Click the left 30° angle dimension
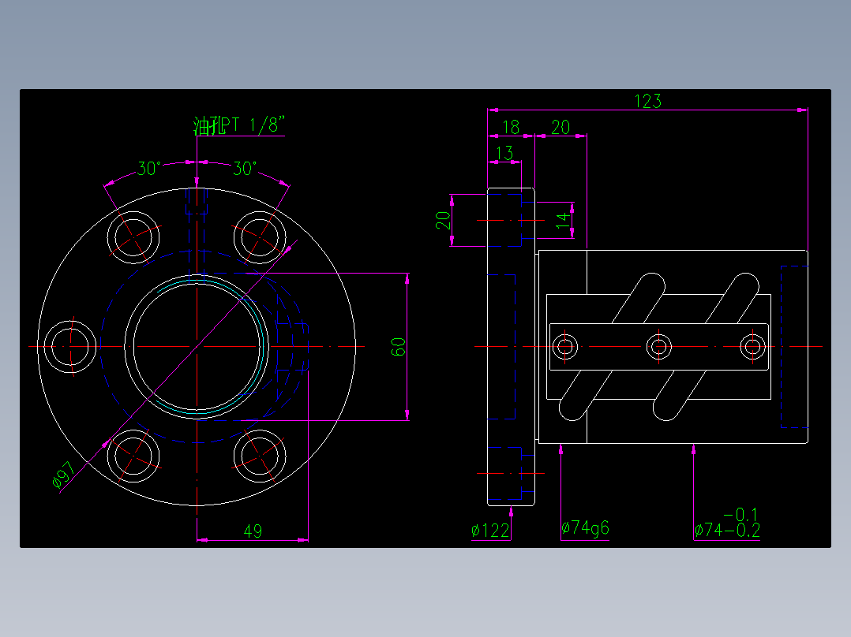 click(x=148, y=169)
